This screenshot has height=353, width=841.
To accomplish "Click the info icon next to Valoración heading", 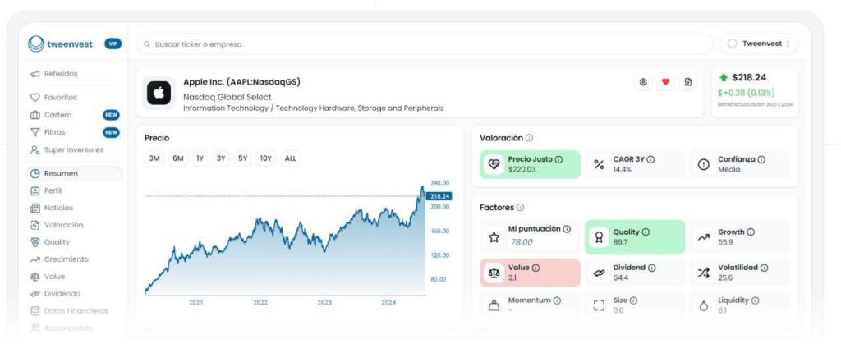I will click(529, 138).
